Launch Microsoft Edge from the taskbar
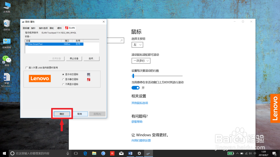The width and height of the screenshot is (280, 157). pyautogui.click(x=85, y=153)
